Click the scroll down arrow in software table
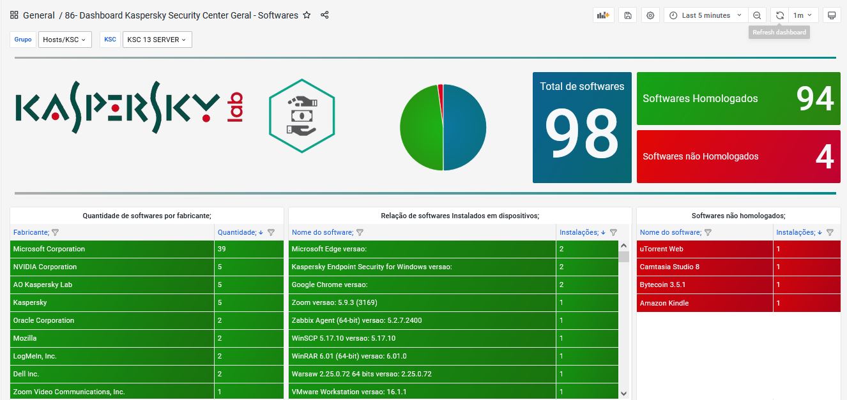 [624, 394]
